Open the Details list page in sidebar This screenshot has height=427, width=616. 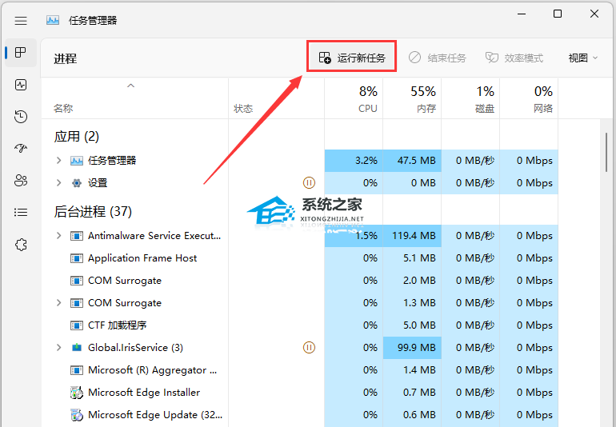(x=21, y=213)
